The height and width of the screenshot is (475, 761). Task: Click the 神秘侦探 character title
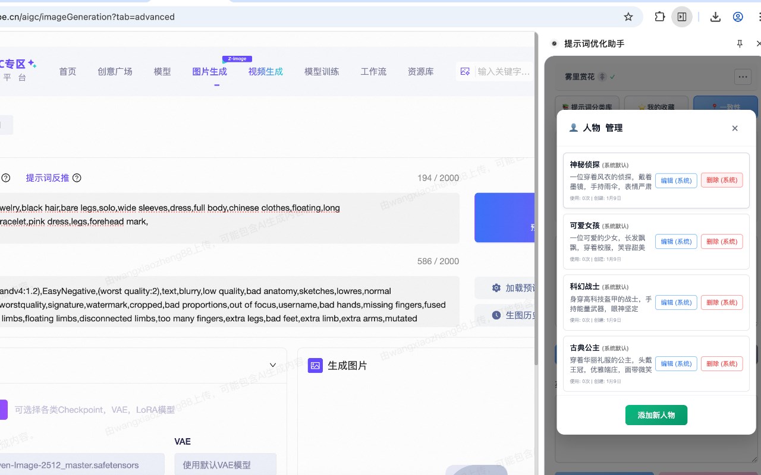pyautogui.click(x=584, y=164)
